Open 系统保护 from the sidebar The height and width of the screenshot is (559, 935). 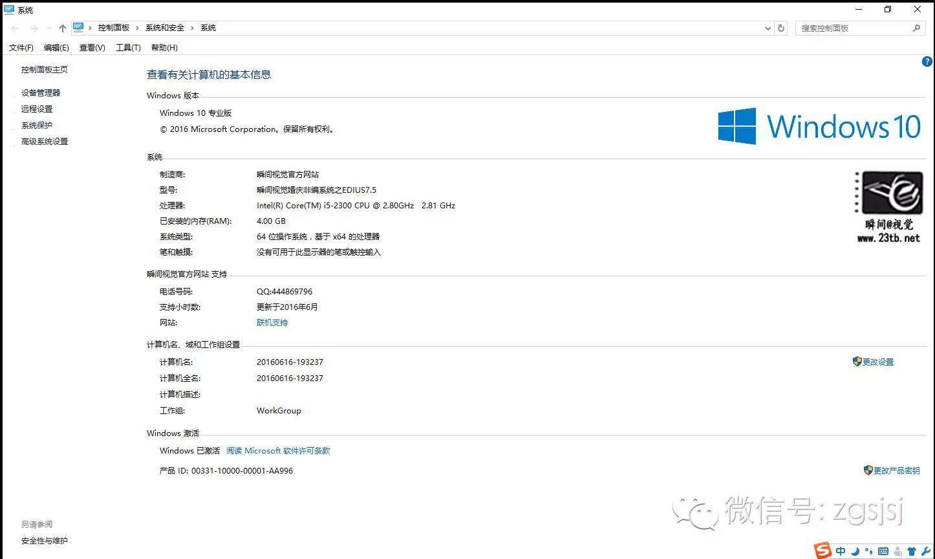pos(37,126)
